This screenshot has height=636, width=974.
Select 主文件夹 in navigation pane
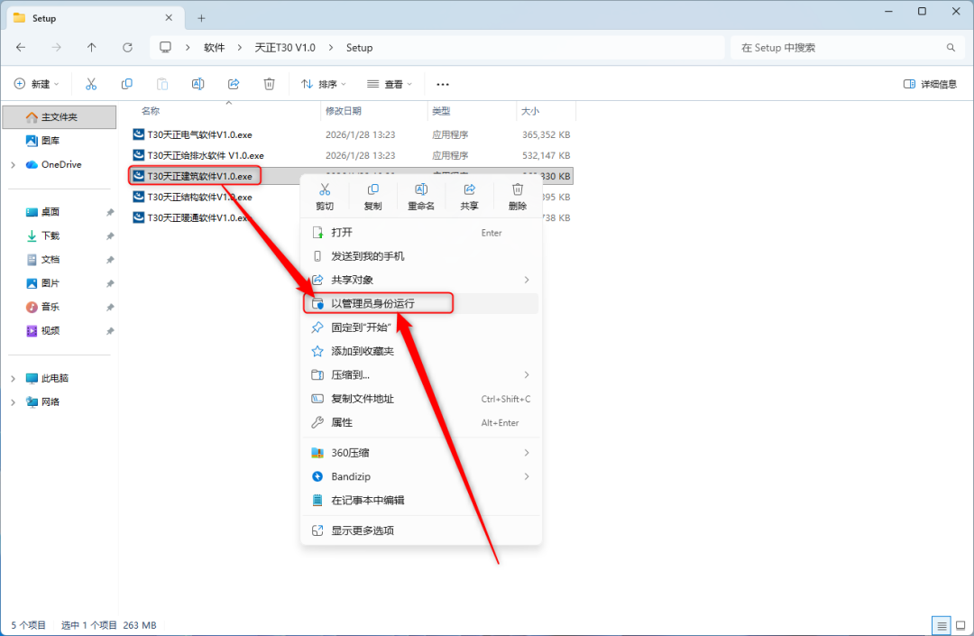pyautogui.click(x=60, y=117)
